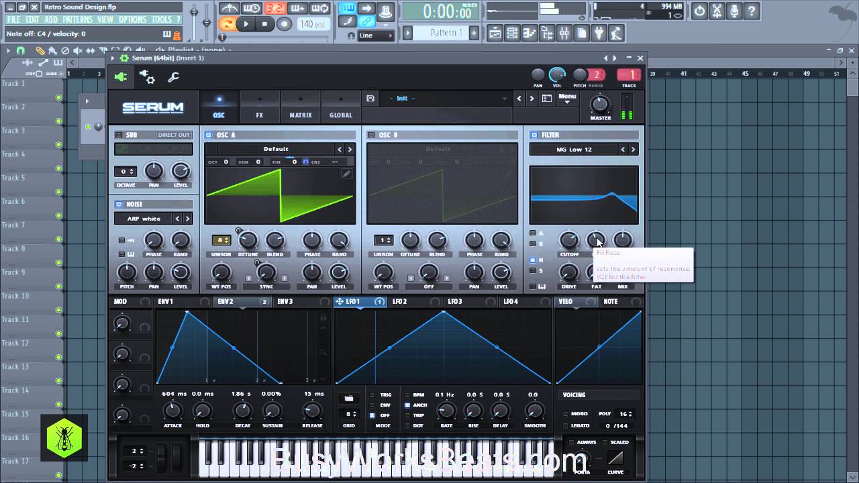Change LFO grid size stepper
The image size is (859, 483).
(x=349, y=414)
